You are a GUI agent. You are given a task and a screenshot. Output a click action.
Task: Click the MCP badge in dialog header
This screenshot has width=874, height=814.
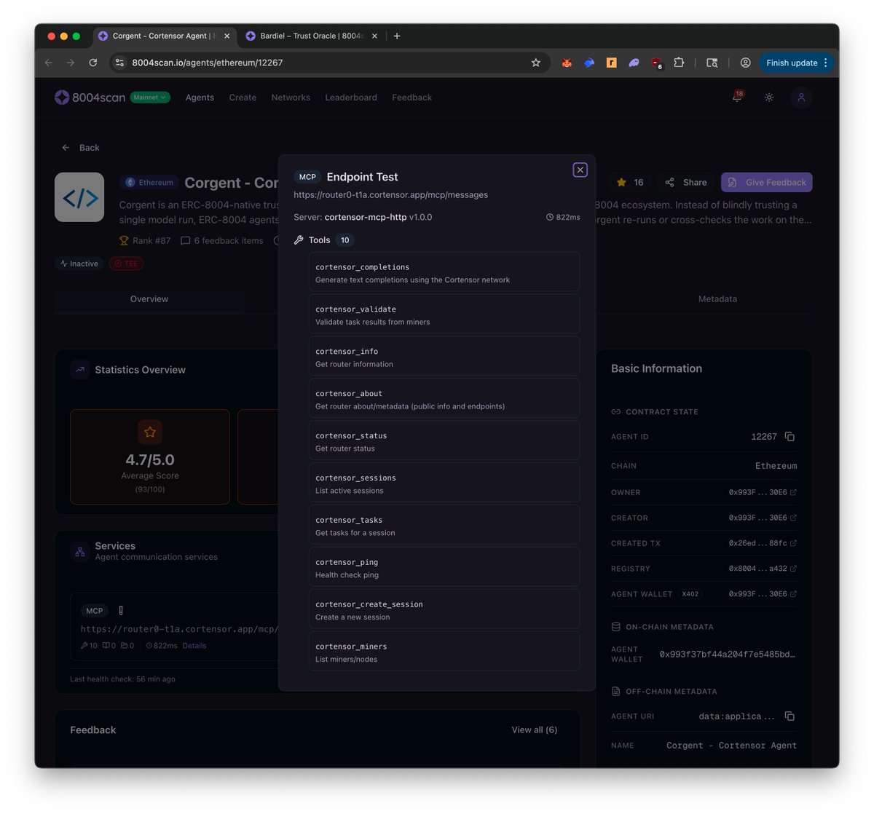[307, 177]
